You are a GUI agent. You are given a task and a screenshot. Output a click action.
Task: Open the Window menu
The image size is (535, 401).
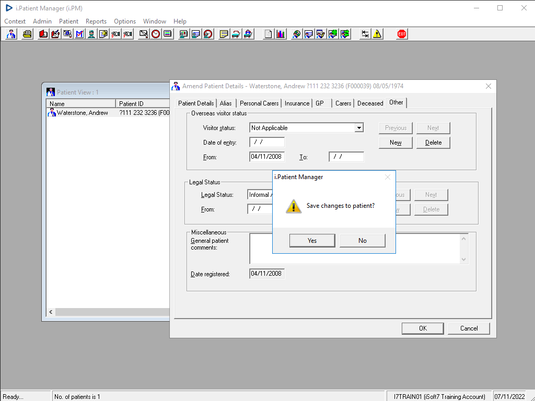click(x=155, y=21)
